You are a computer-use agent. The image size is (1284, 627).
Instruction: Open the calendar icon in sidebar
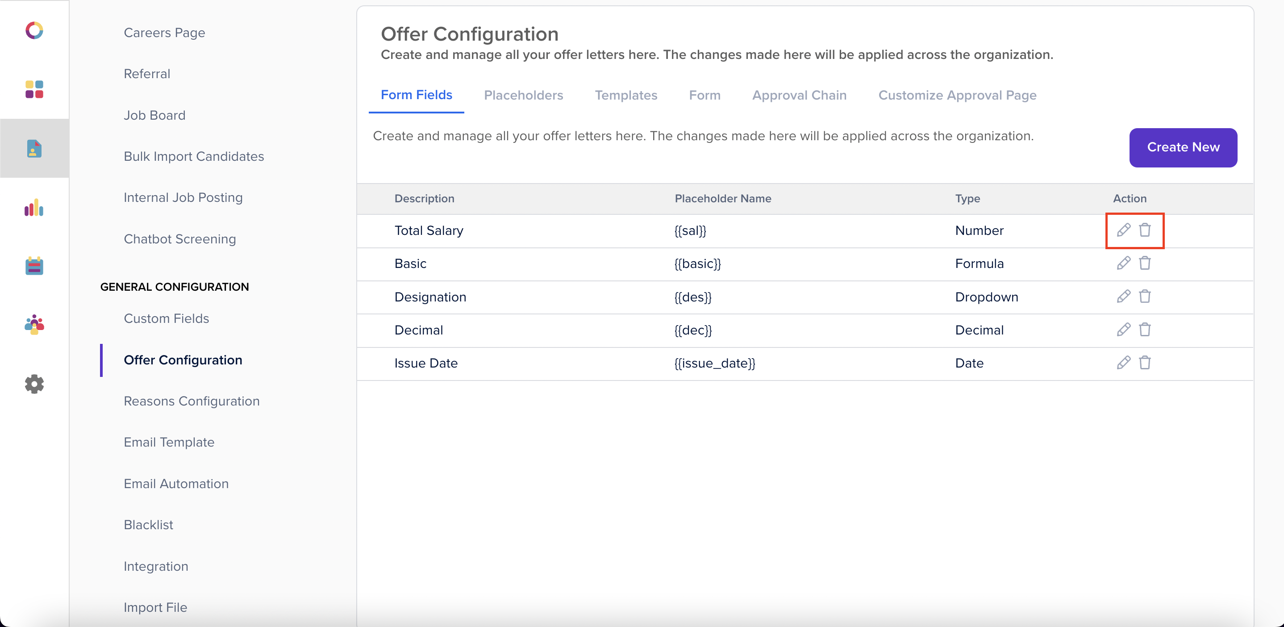pos(34,266)
